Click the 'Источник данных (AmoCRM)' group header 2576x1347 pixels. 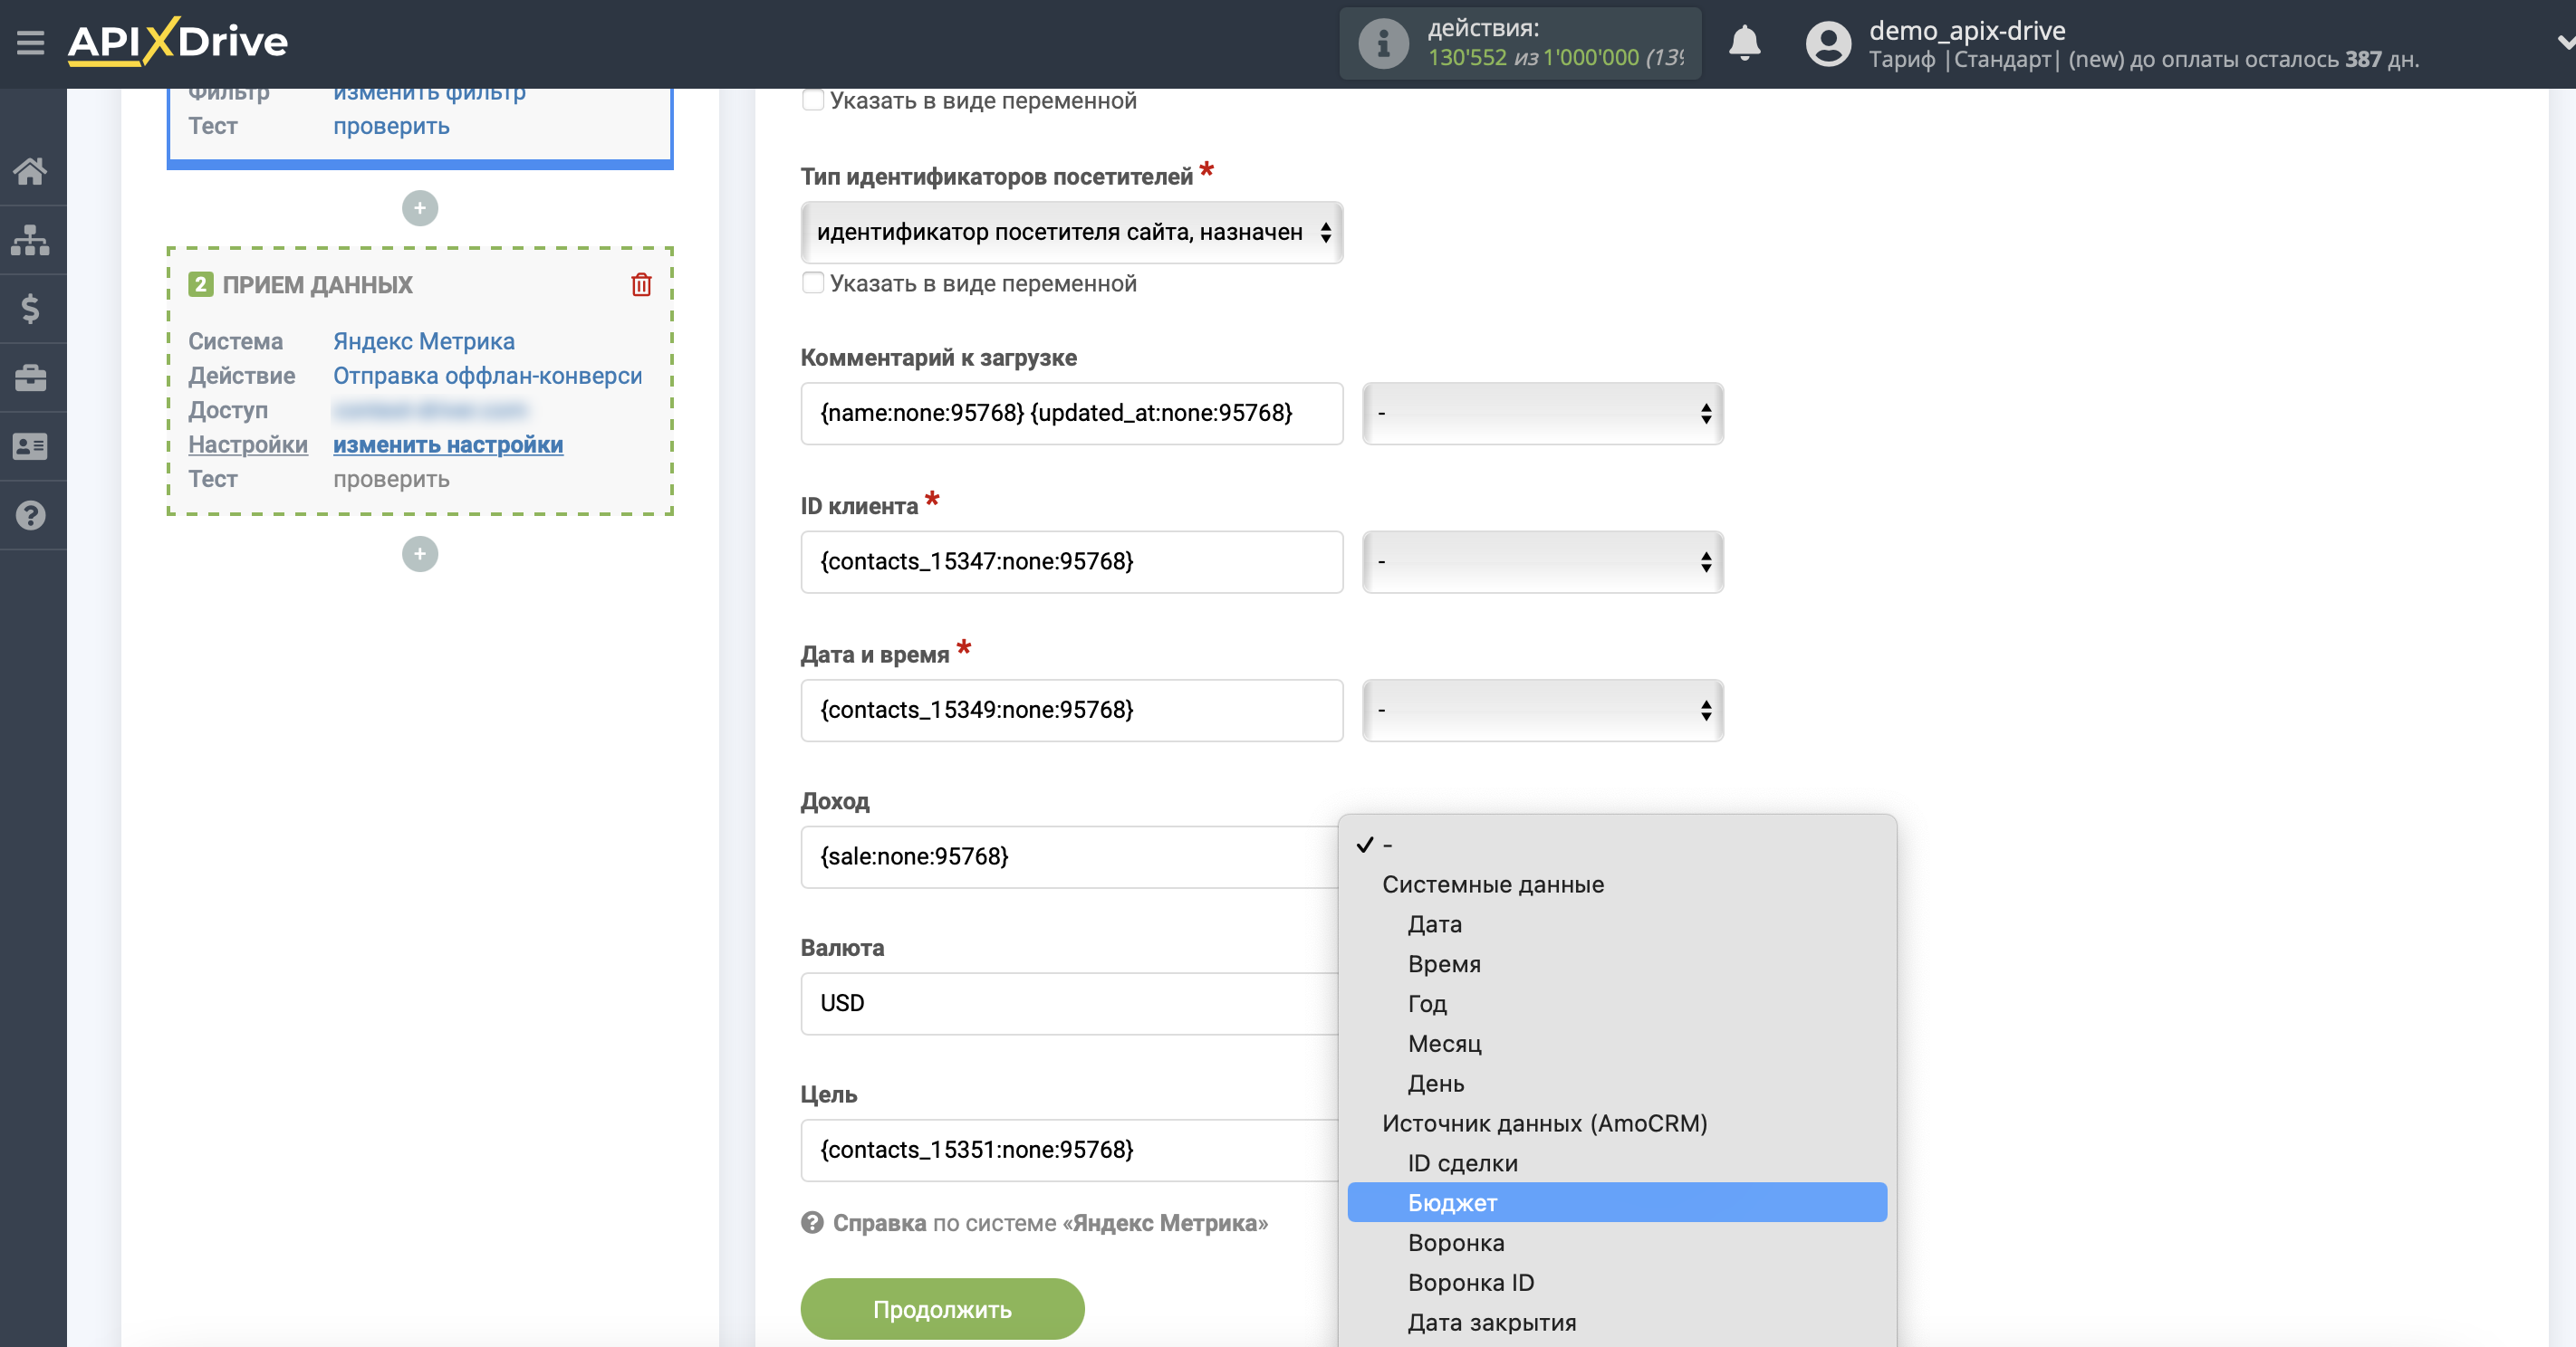1544,1123
